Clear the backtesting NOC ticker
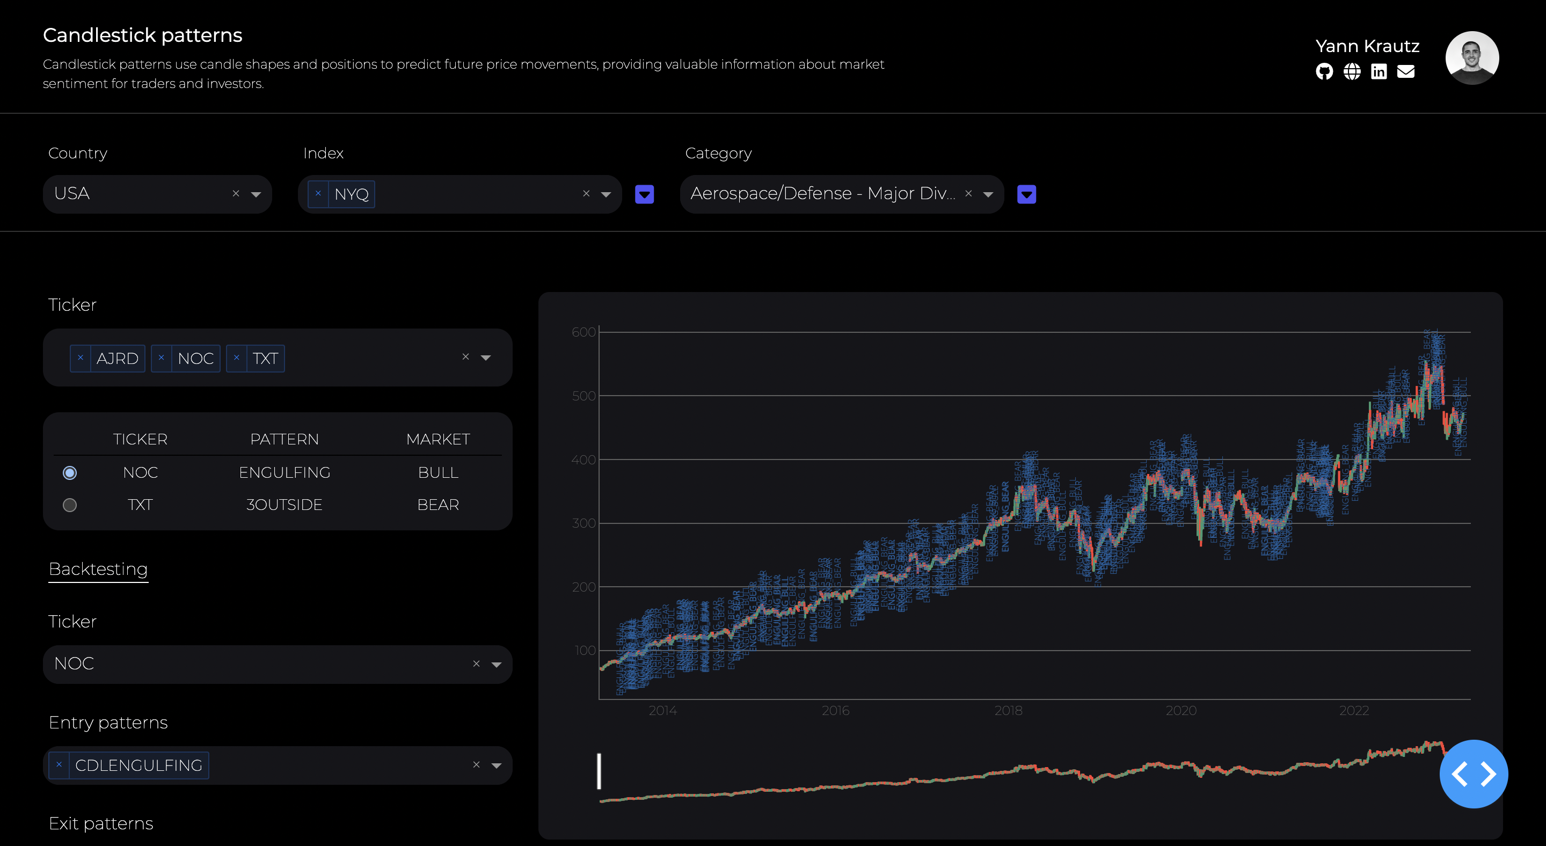1546x846 pixels. coord(477,663)
